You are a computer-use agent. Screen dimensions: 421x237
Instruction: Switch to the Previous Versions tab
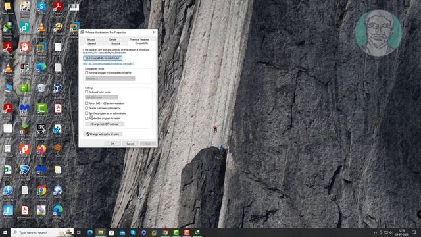(x=139, y=39)
